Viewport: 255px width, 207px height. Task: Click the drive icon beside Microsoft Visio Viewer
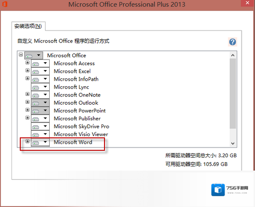click(x=35, y=135)
